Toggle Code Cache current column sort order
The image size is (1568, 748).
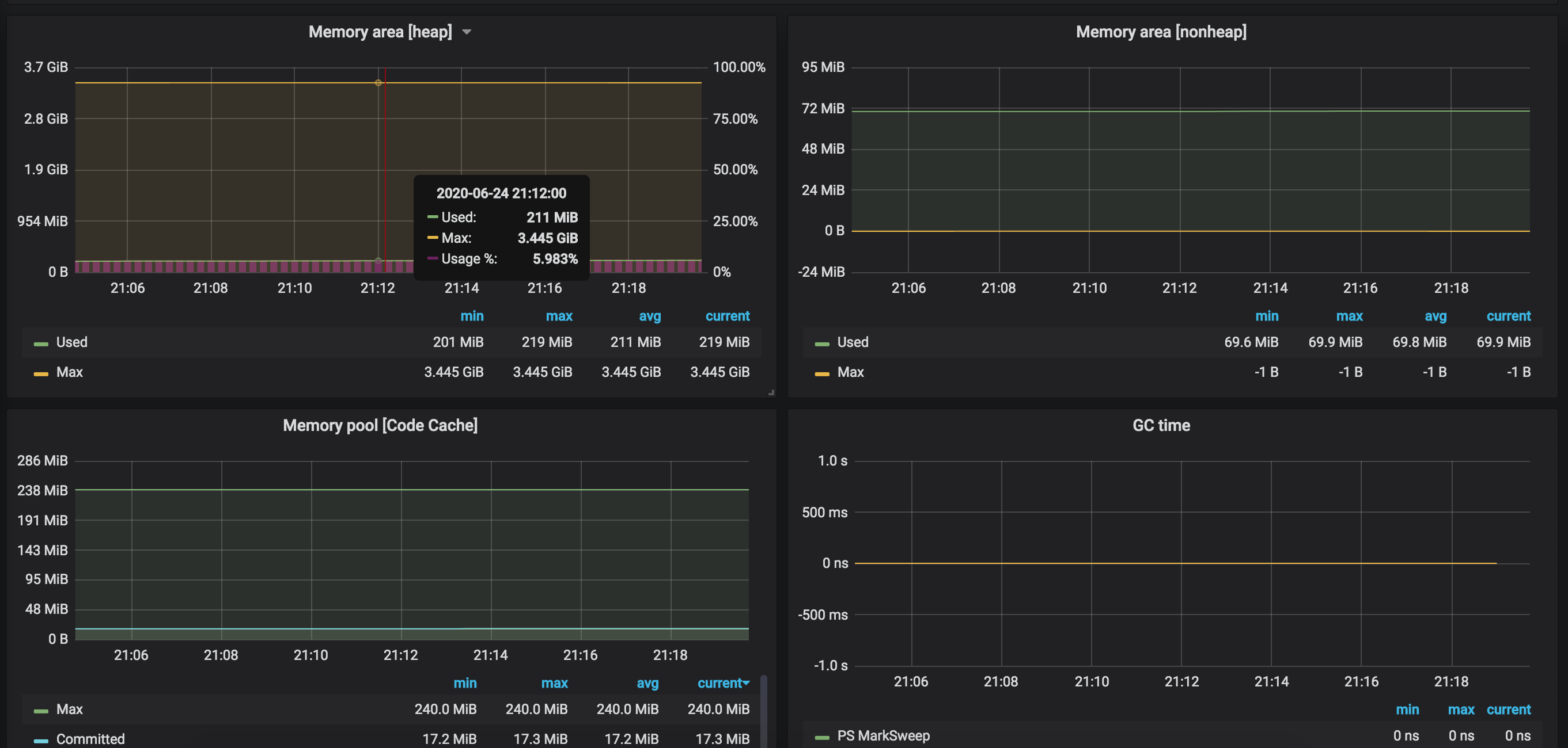723,683
